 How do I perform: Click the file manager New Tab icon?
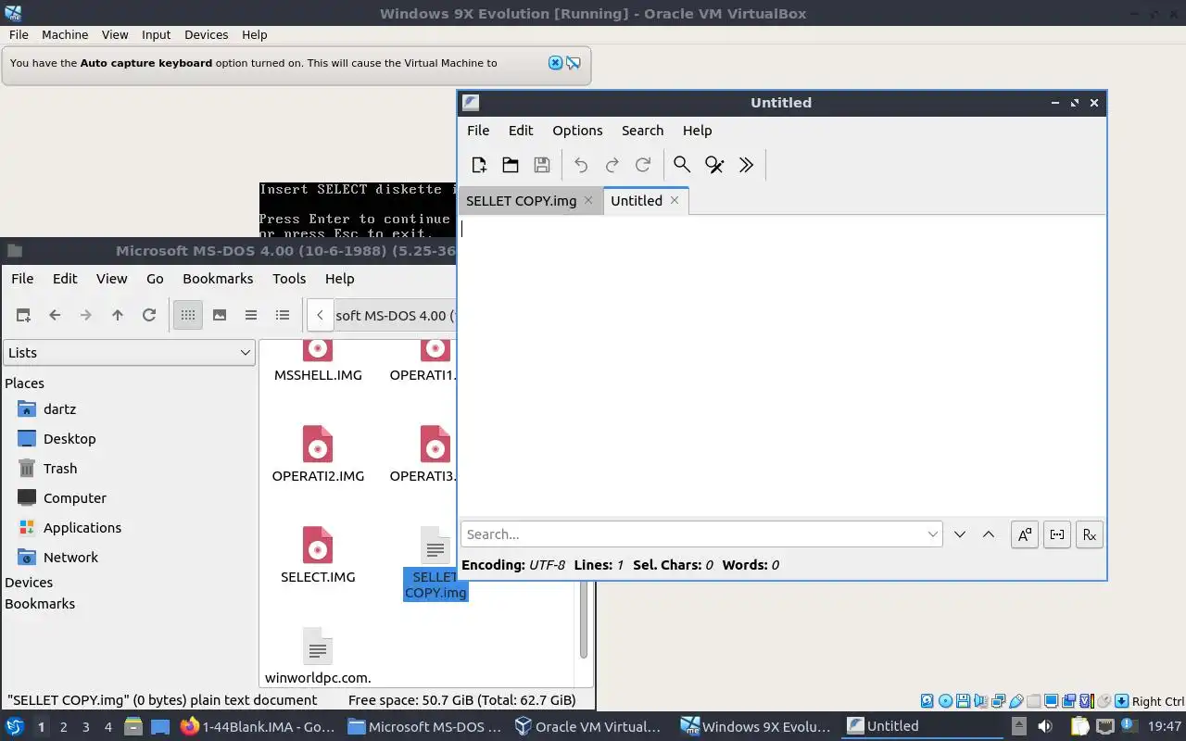[x=23, y=315]
